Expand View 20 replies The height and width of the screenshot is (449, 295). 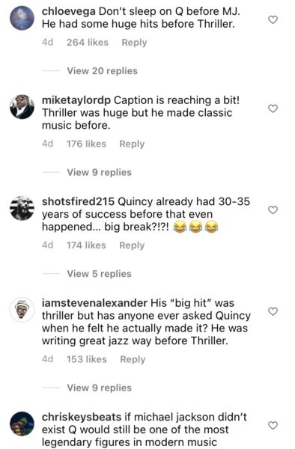point(103,71)
